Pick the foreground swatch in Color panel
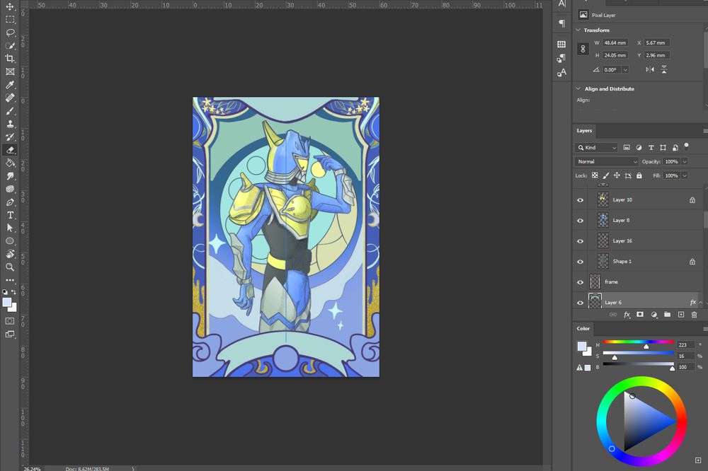 click(x=582, y=347)
